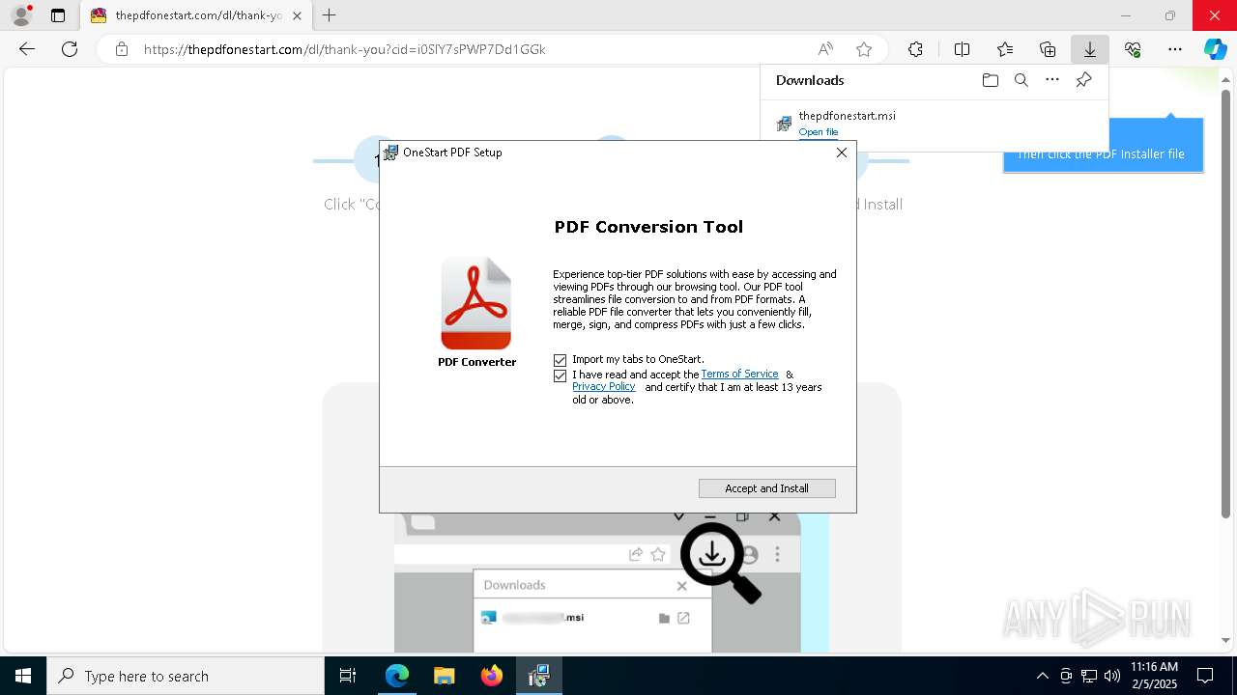The height and width of the screenshot is (695, 1237).
Task: View site information lock icon
Action: 121,49
